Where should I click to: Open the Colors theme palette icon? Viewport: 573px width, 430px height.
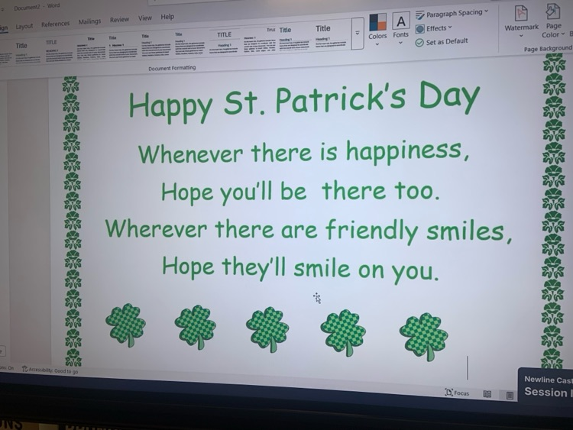[x=377, y=22]
